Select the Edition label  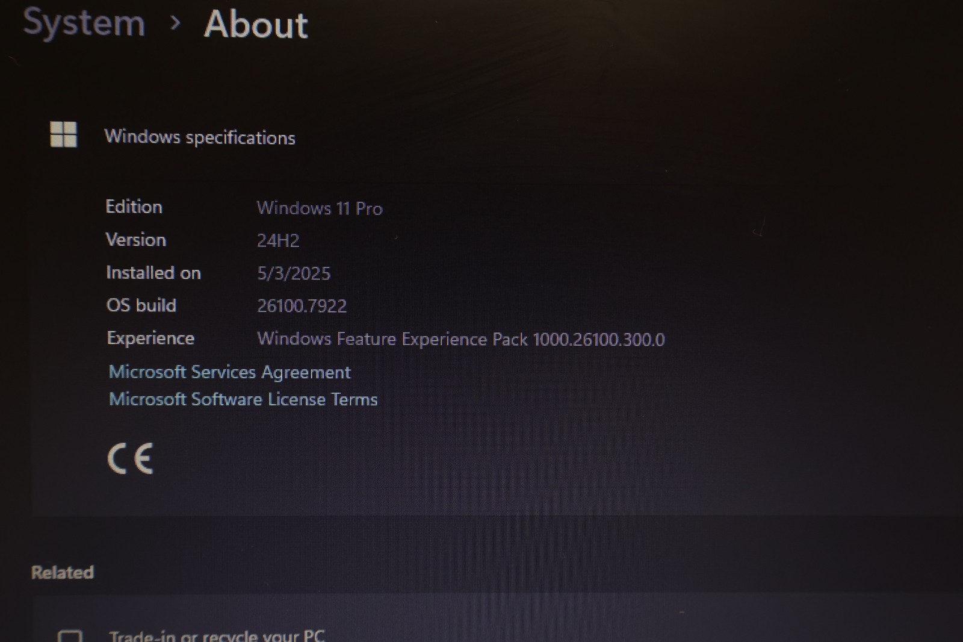(x=134, y=207)
